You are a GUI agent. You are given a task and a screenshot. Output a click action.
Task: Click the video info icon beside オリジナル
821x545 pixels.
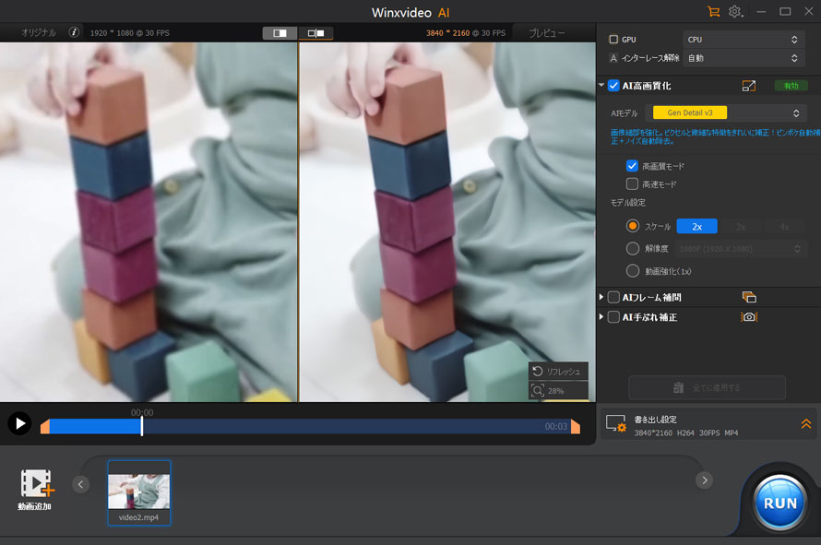[75, 32]
